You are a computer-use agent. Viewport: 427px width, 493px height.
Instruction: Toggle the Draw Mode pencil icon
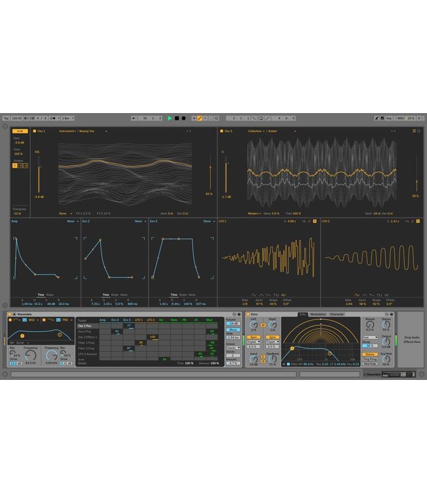click(376, 118)
